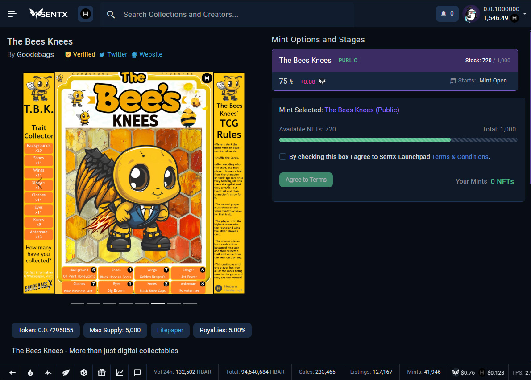Click the Verified shield badge

80,54
